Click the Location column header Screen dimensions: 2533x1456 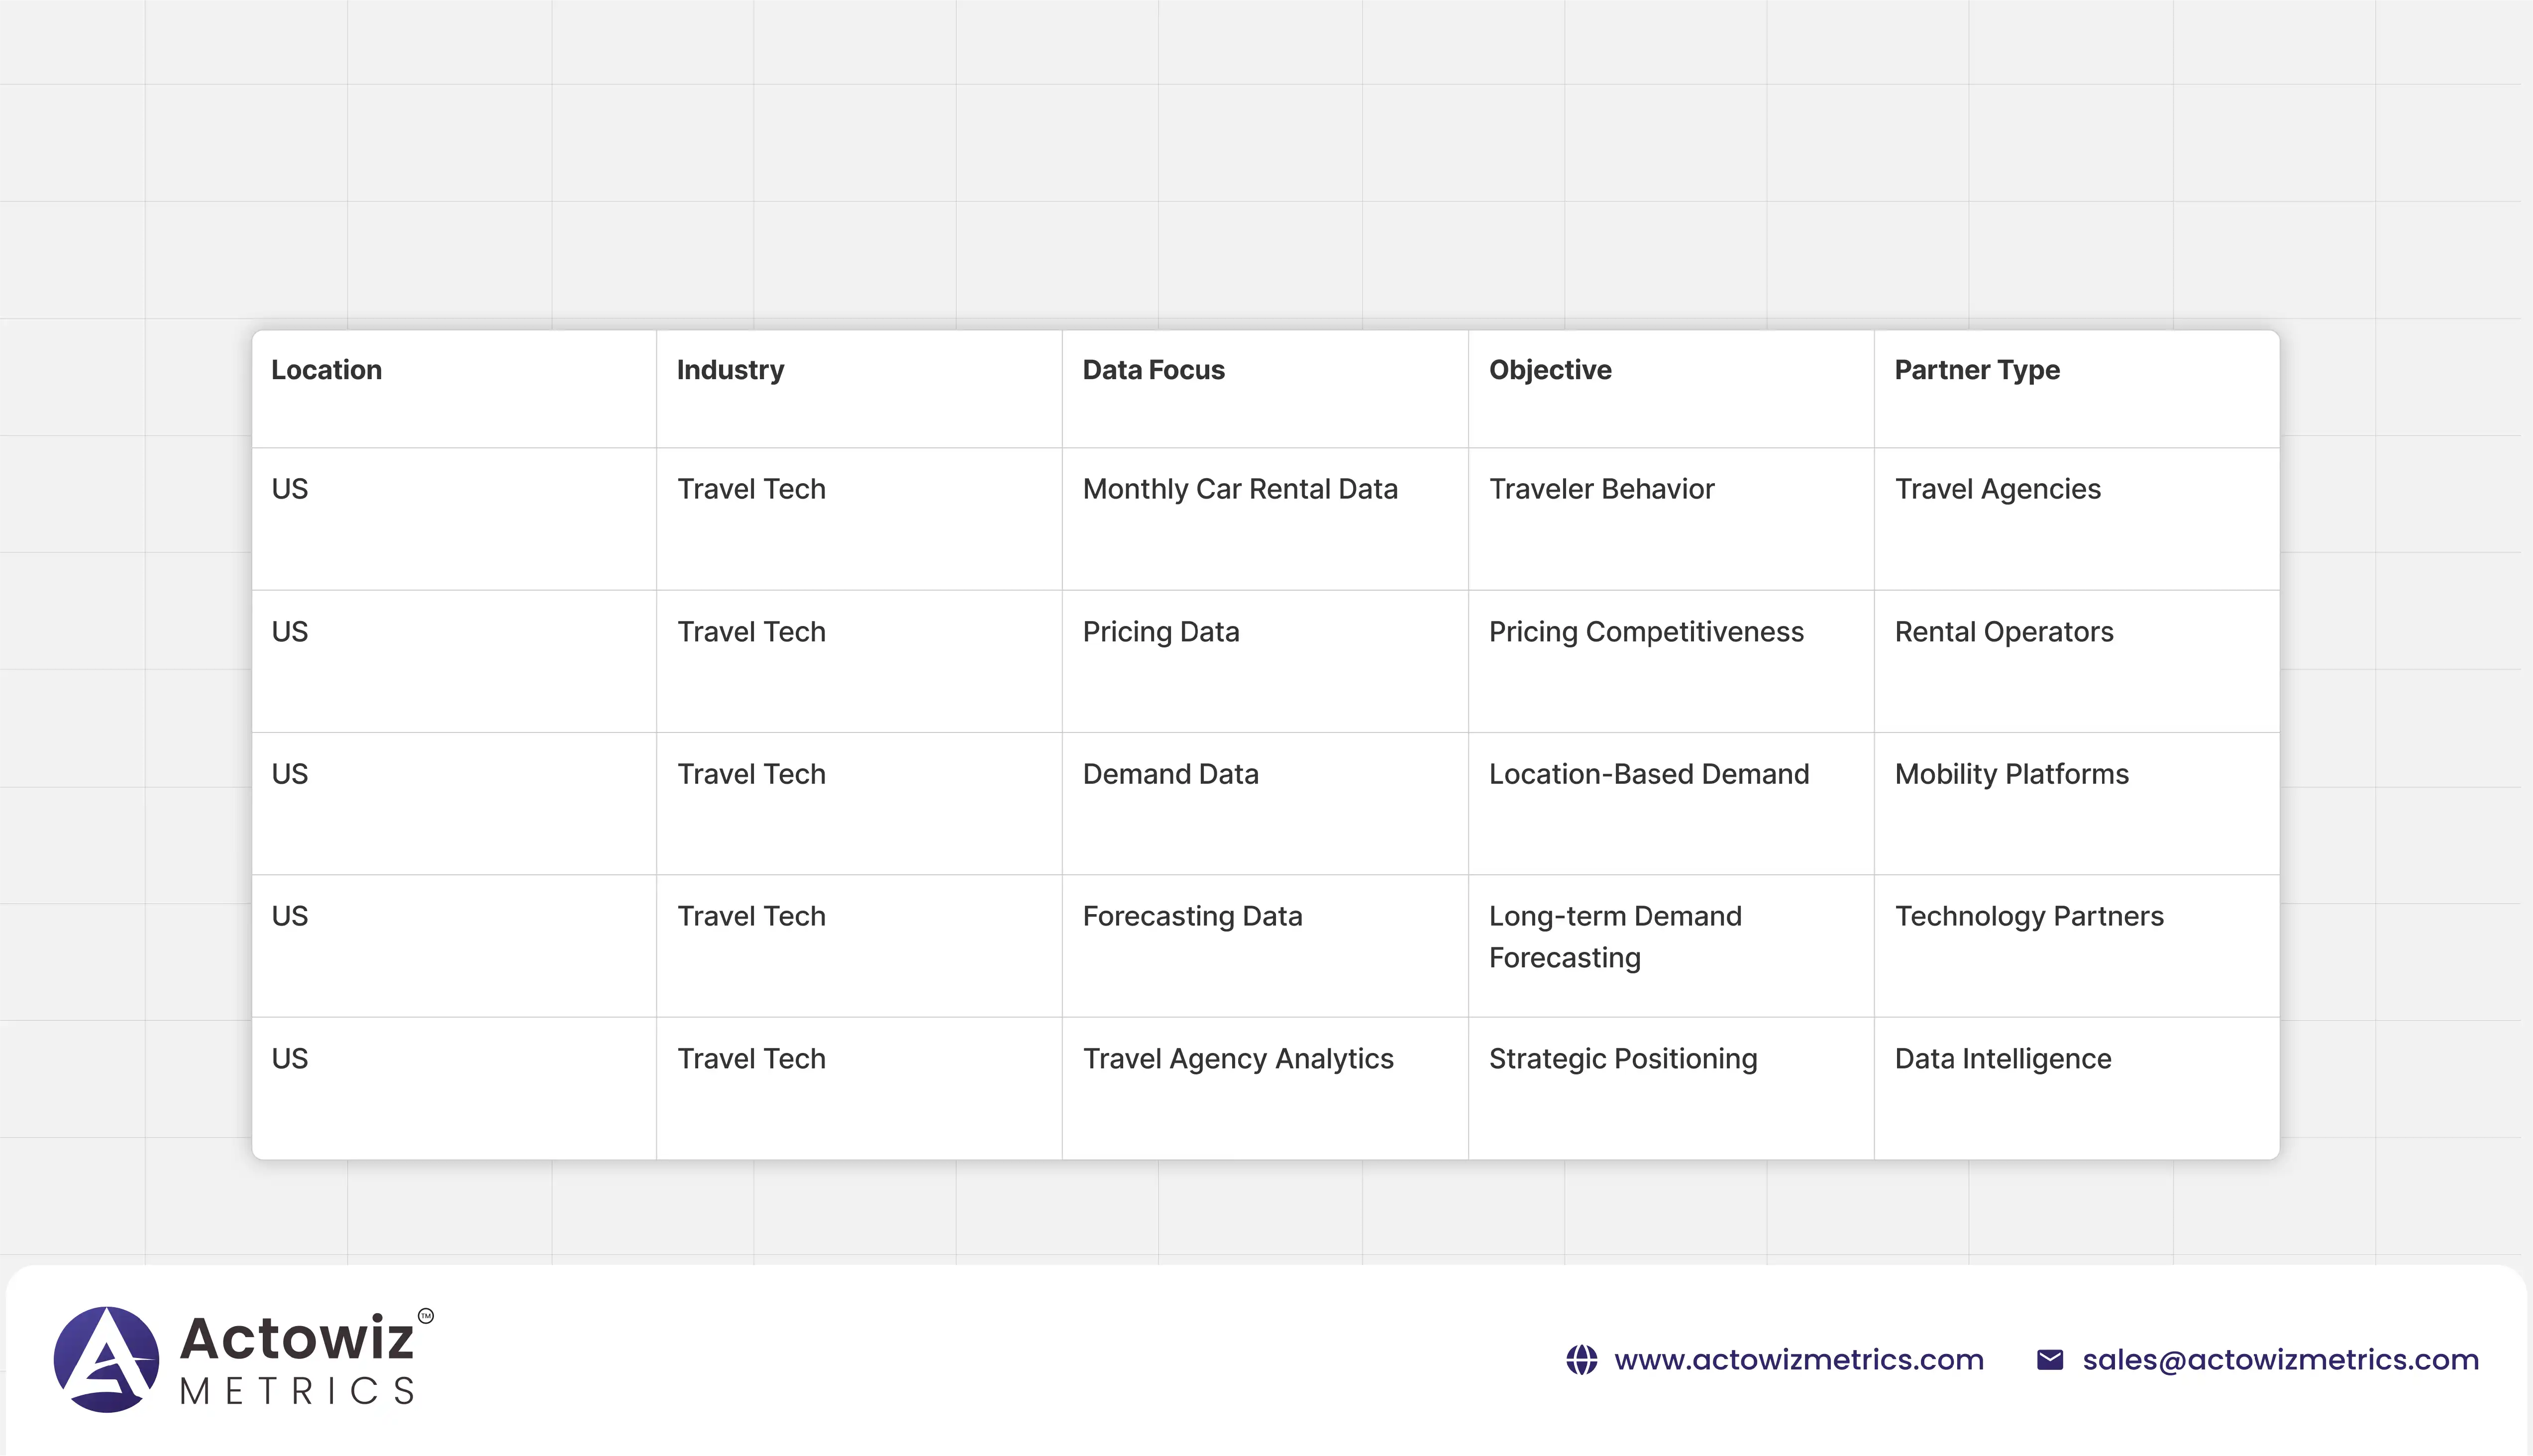coord(326,370)
